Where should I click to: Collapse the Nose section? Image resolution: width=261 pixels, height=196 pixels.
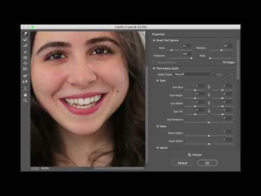(x=158, y=126)
